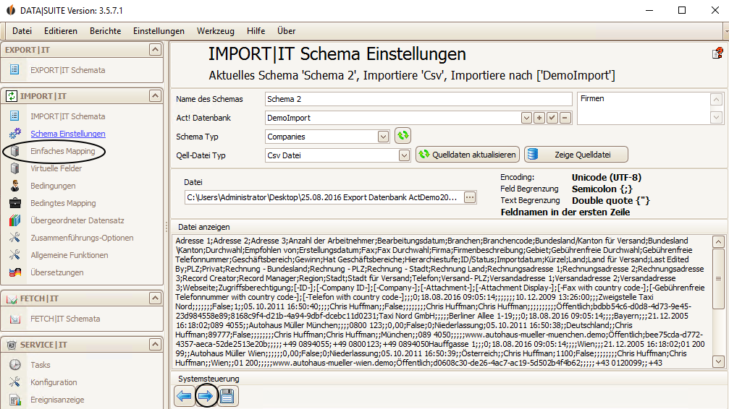Open Übergeordneter Datensatz books icon
Screen dimensions: 729x409
tap(15, 220)
